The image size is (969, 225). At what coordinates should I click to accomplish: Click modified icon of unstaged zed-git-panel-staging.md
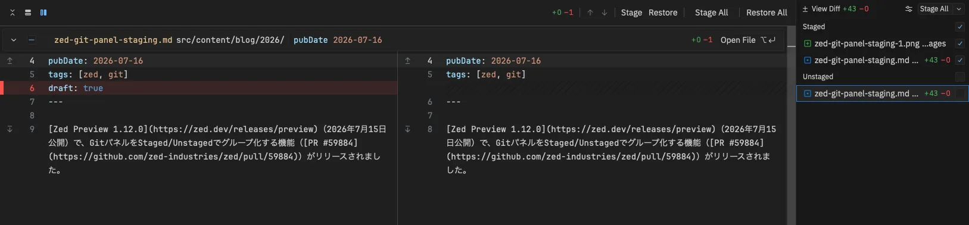[x=808, y=93]
